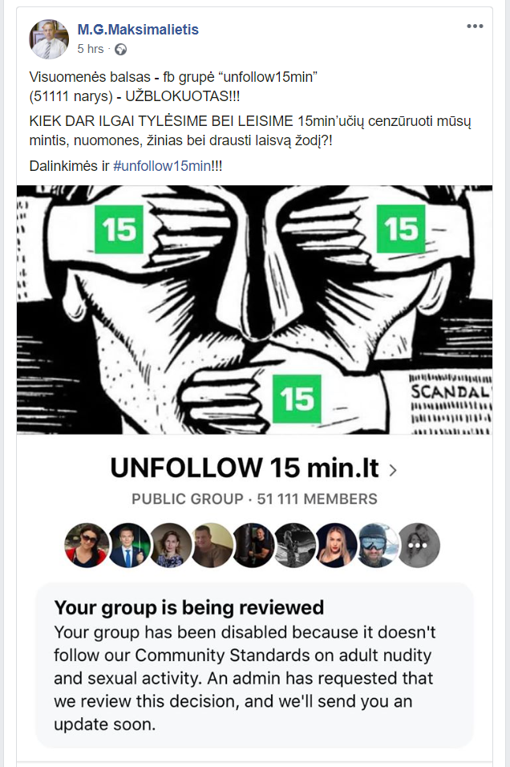
Task: Show more members via three-dots avatar
Action: (419, 546)
